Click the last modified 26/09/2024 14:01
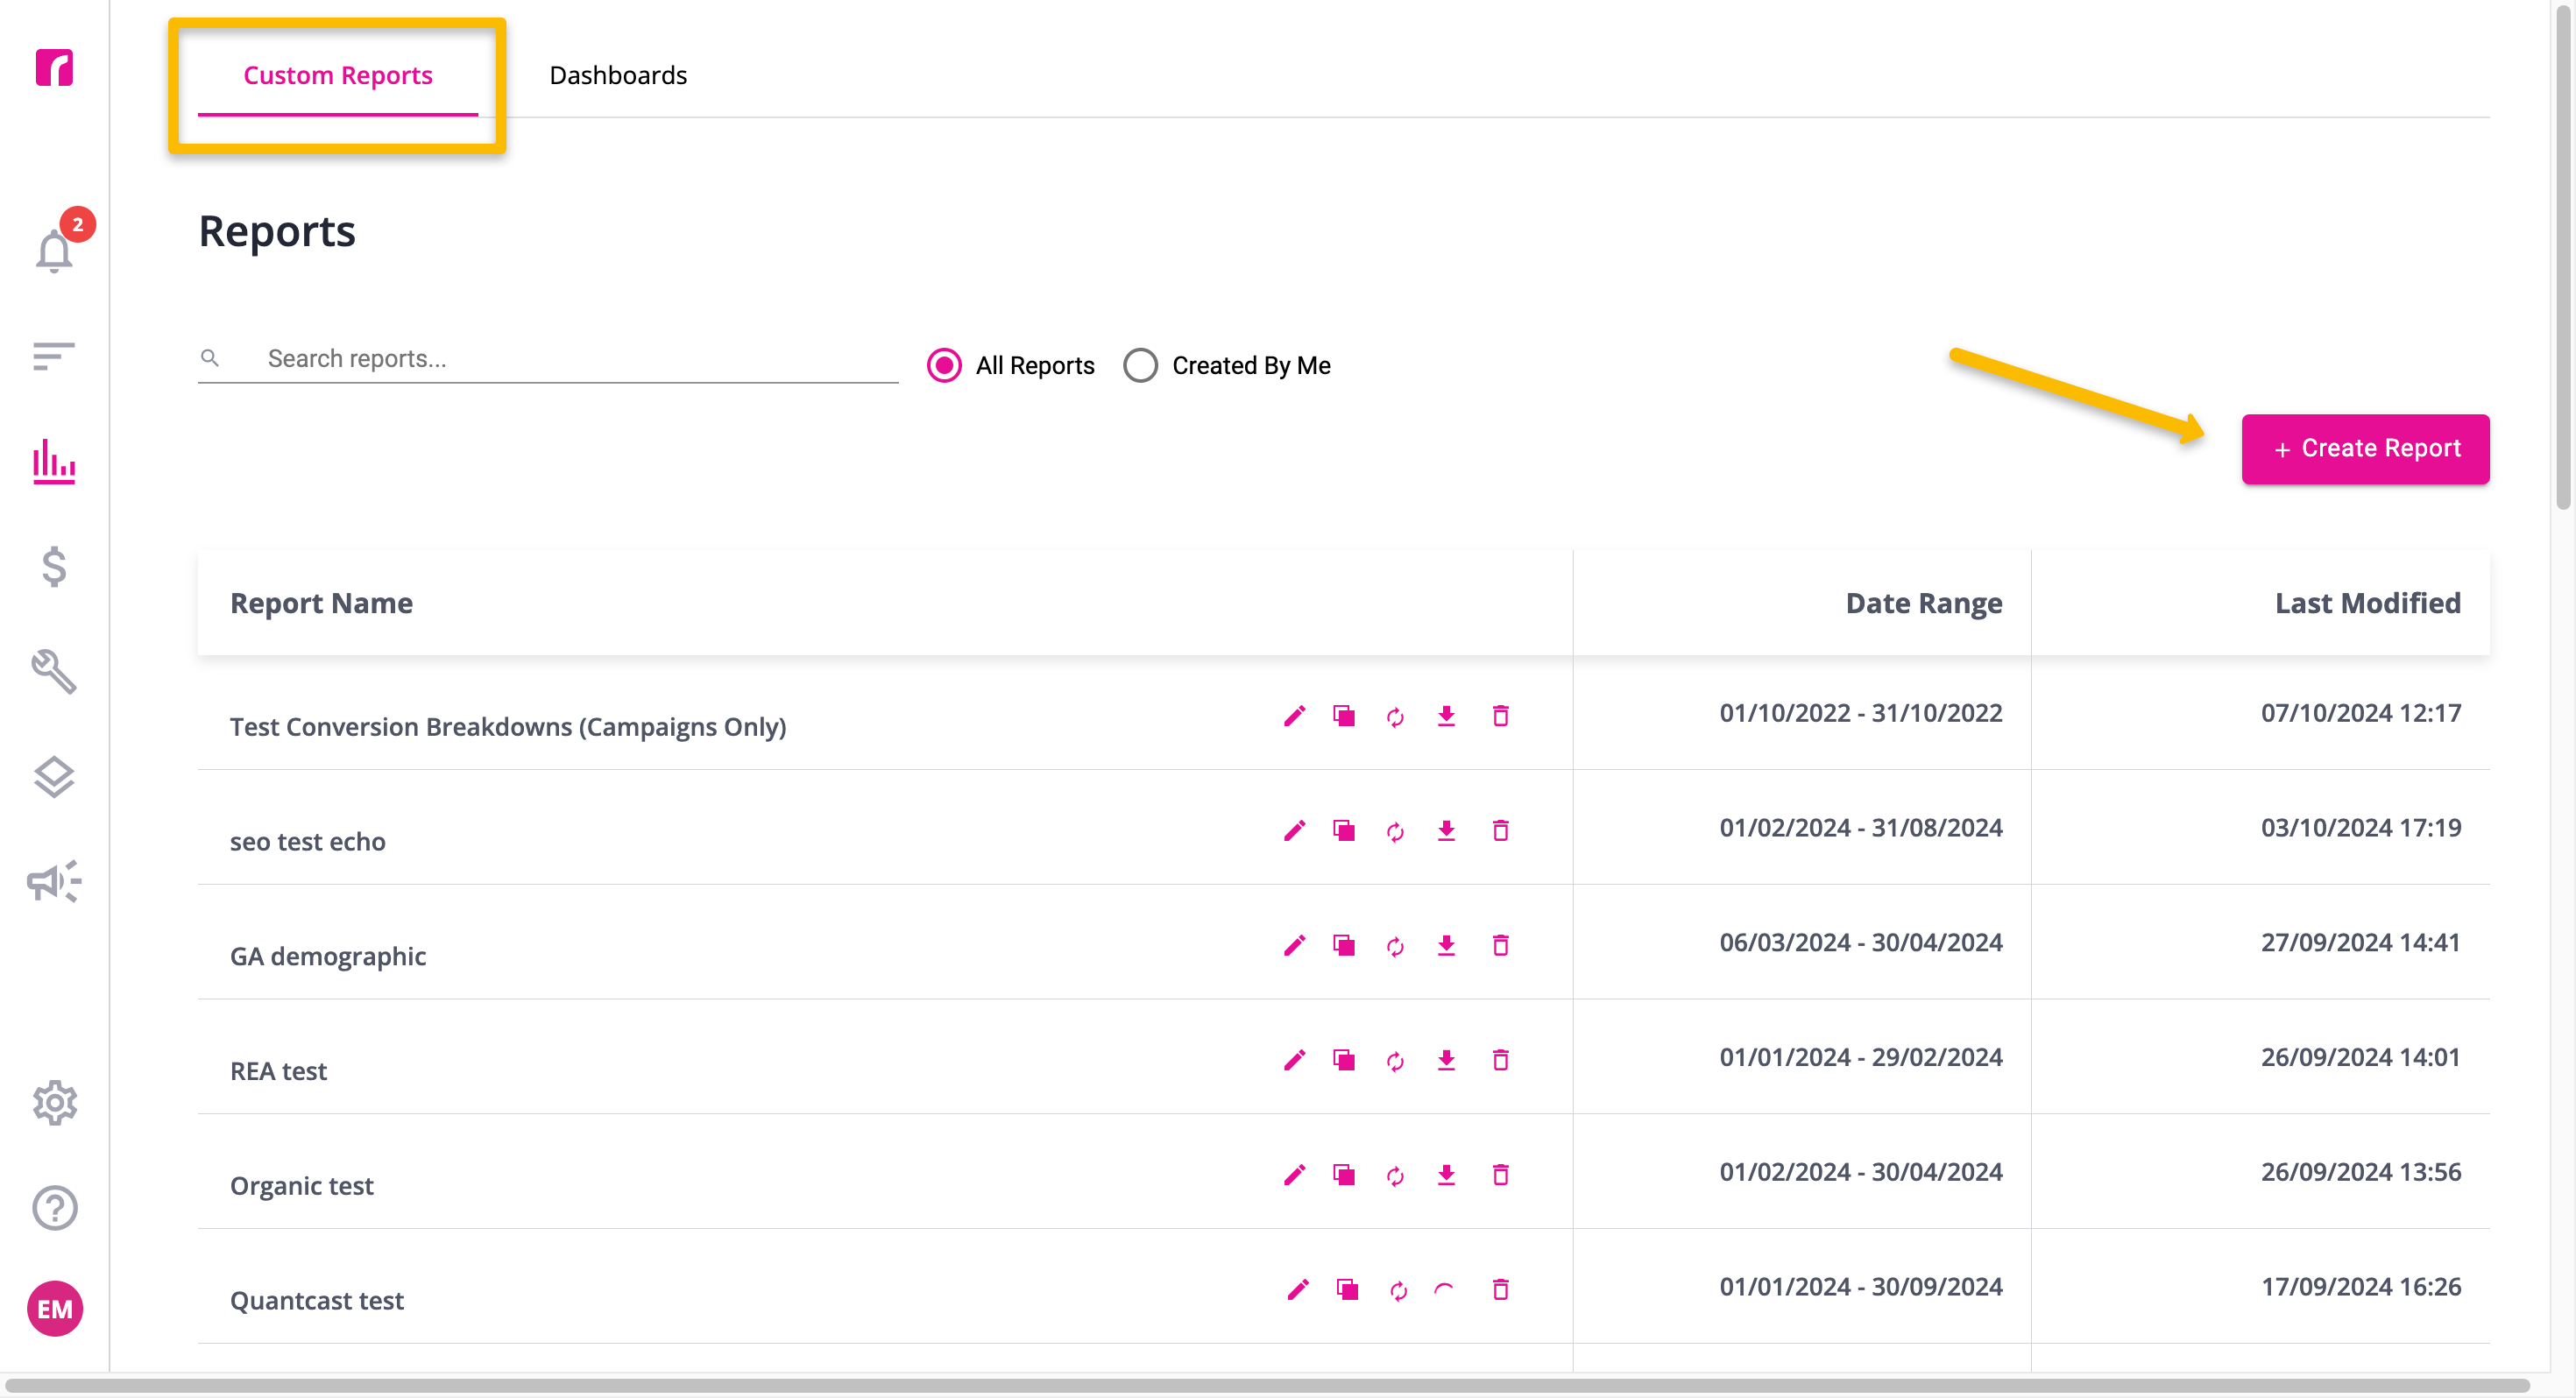Viewport: 2576px width, 1398px height. (x=2360, y=1057)
